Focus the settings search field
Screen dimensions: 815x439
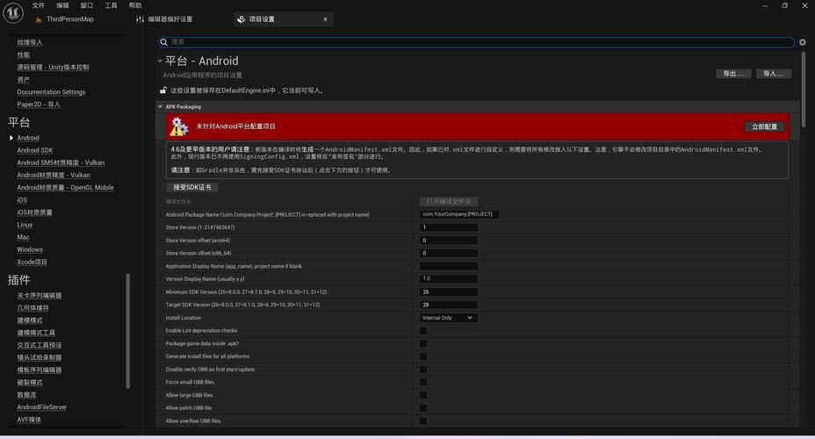476,42
